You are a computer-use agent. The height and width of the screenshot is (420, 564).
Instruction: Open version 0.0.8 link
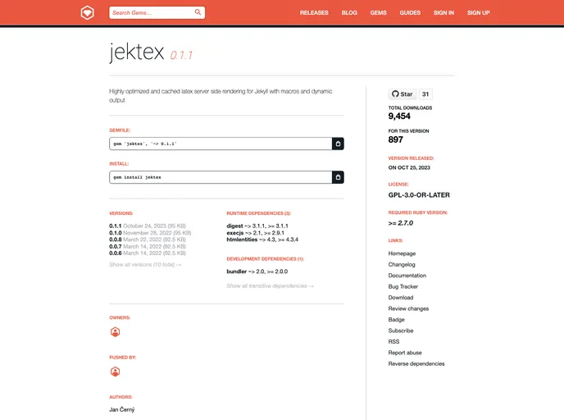115,240
